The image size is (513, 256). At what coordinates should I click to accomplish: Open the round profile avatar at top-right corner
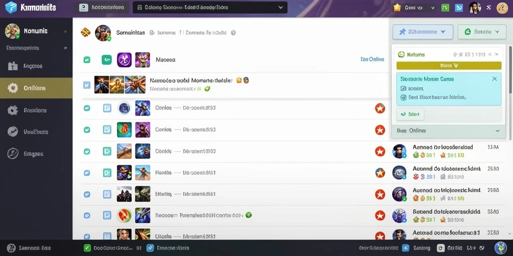[502, 7]
